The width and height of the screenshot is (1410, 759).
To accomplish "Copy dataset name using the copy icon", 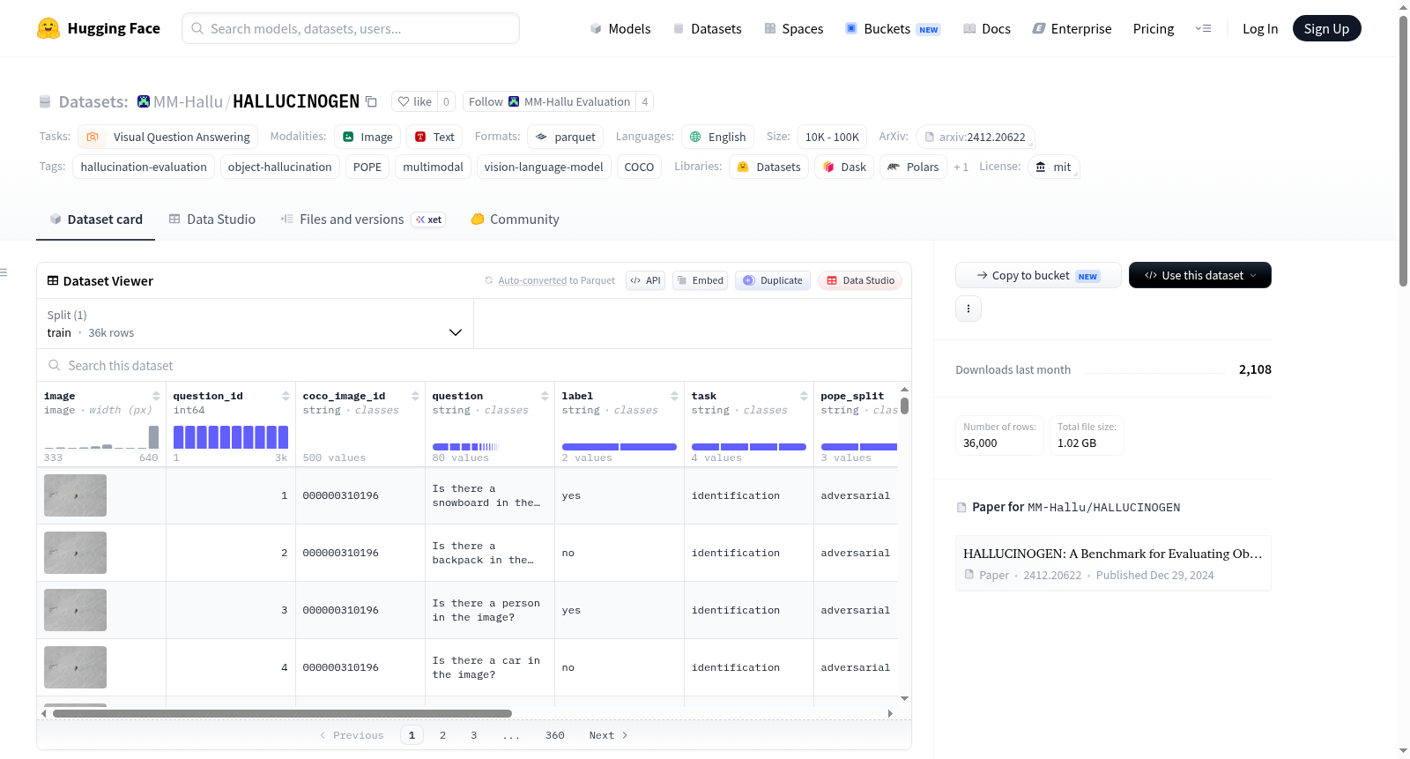I will (x=371, y=102).
